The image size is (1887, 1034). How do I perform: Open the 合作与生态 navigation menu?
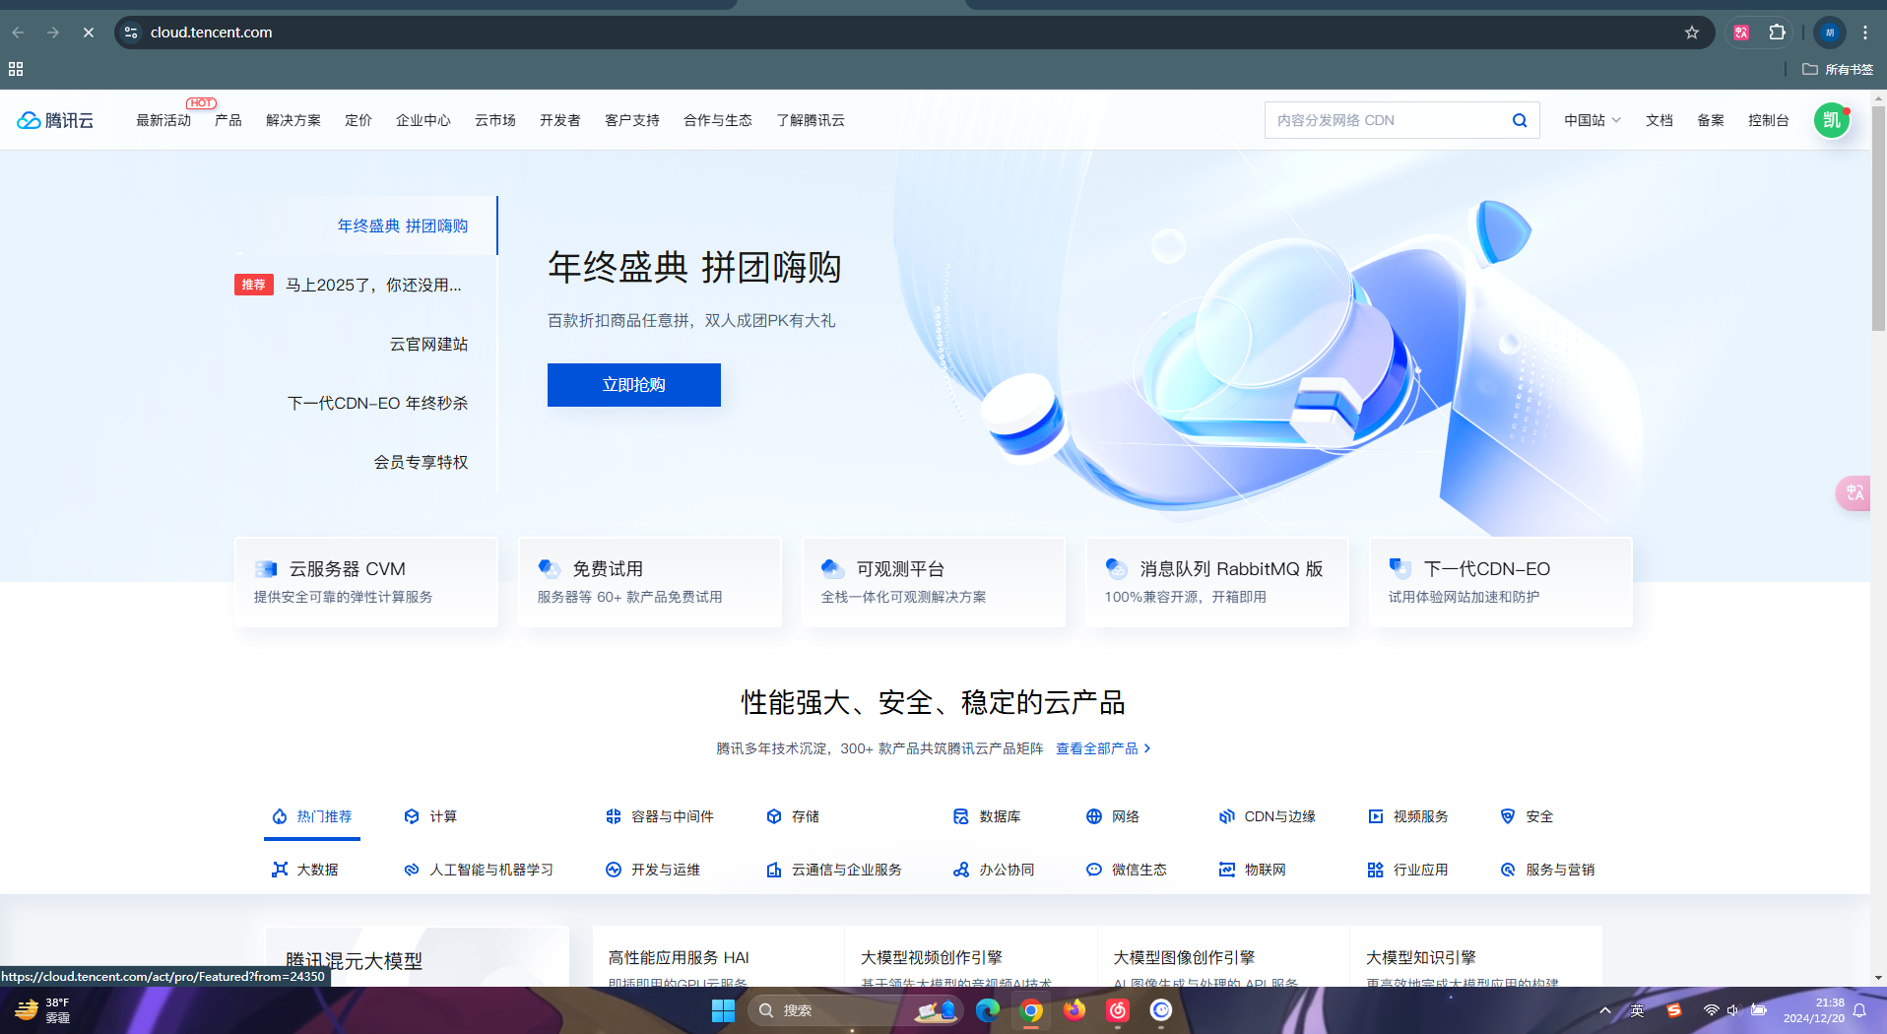(x=718, y=120)
